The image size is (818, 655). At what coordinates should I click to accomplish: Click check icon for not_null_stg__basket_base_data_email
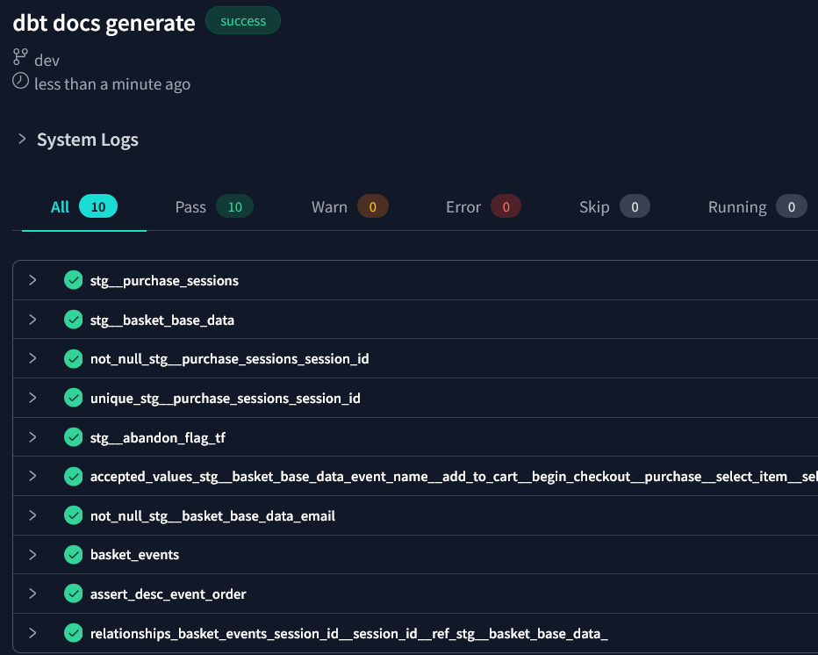[74, 515]
